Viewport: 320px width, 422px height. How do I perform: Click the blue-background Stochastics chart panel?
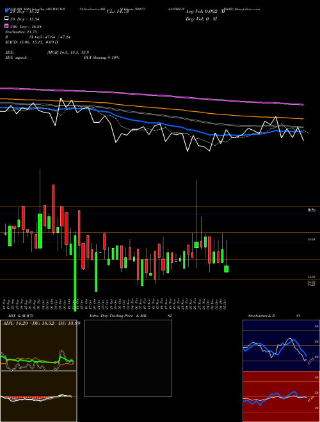(x=281, y=345)
